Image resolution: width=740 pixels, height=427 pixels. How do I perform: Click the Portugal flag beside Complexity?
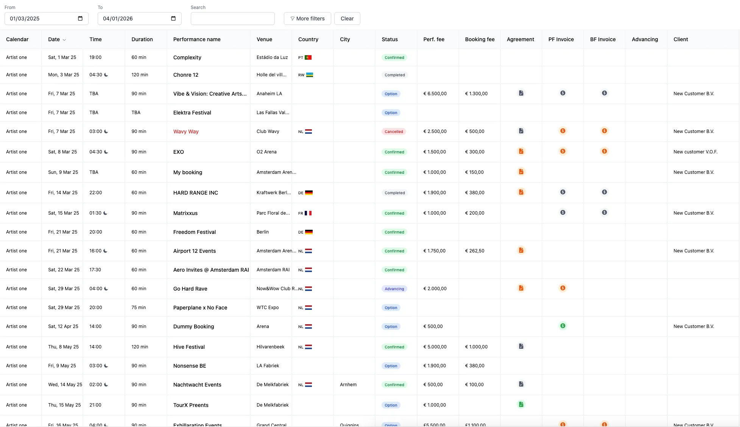(x=308, y=57)
